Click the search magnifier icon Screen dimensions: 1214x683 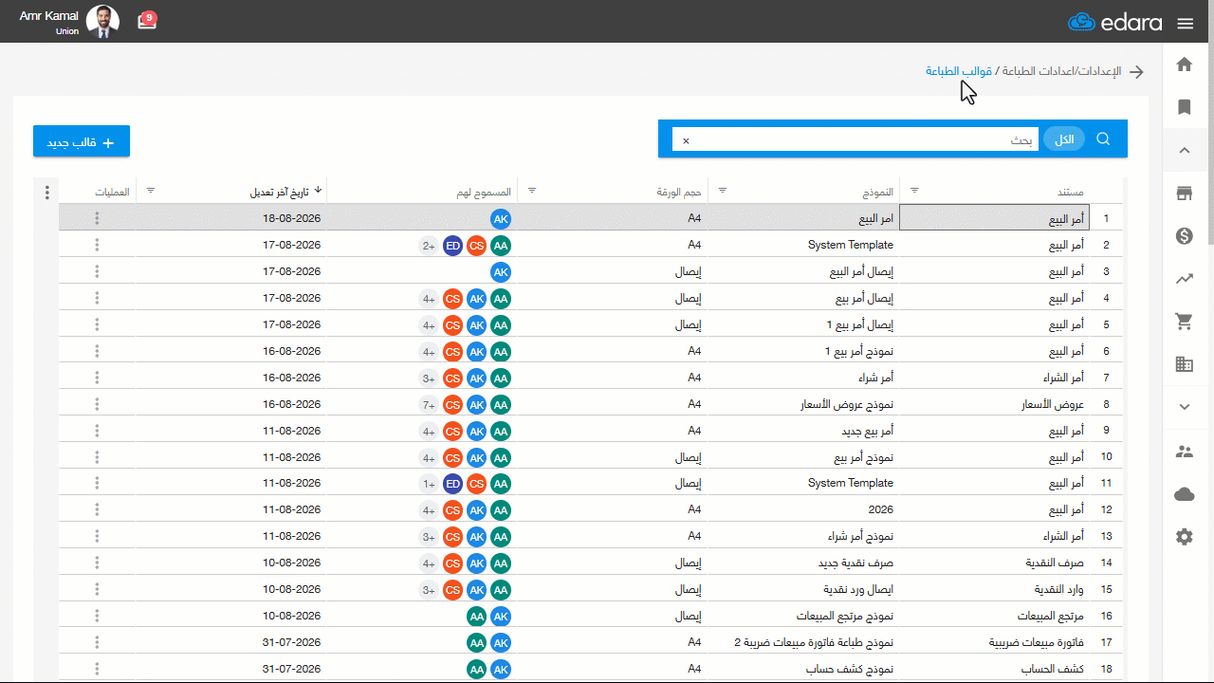point(1103,138)
